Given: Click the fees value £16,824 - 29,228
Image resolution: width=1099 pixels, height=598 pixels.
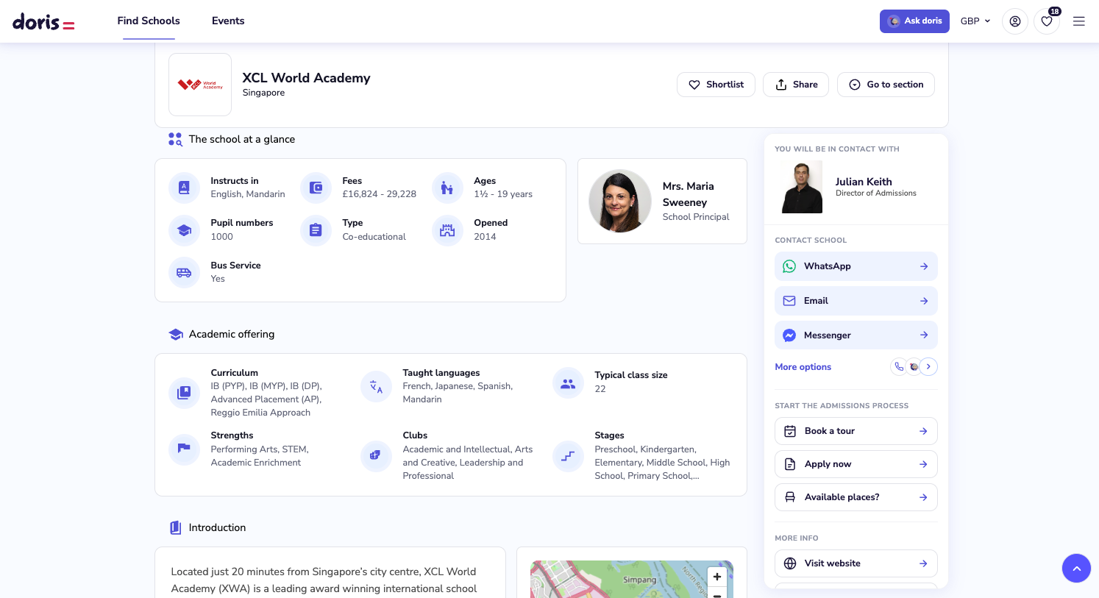Looking at the screenshot, I should pyautogui.click(x=380, y=194).
